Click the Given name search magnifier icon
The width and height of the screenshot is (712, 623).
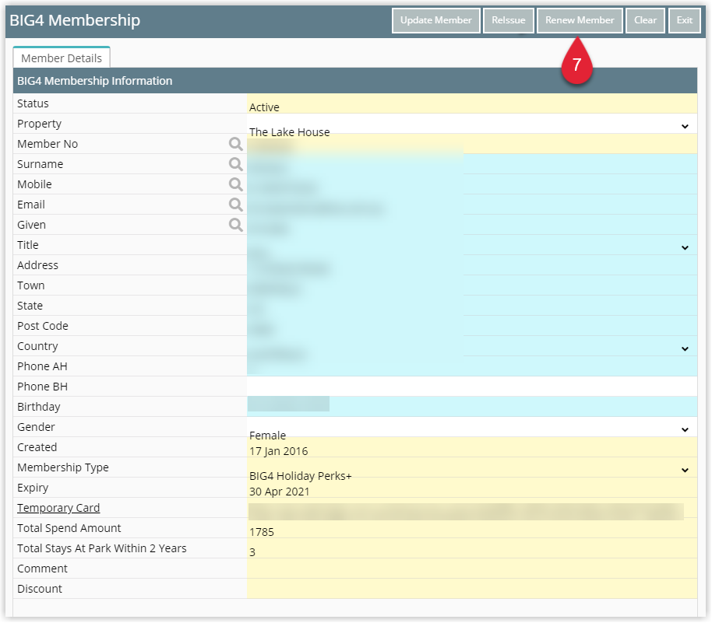pyautogui.click(x=235, y=225)
